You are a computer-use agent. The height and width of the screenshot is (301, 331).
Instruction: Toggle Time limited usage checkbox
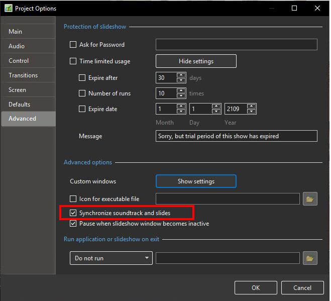coord(73,61)
